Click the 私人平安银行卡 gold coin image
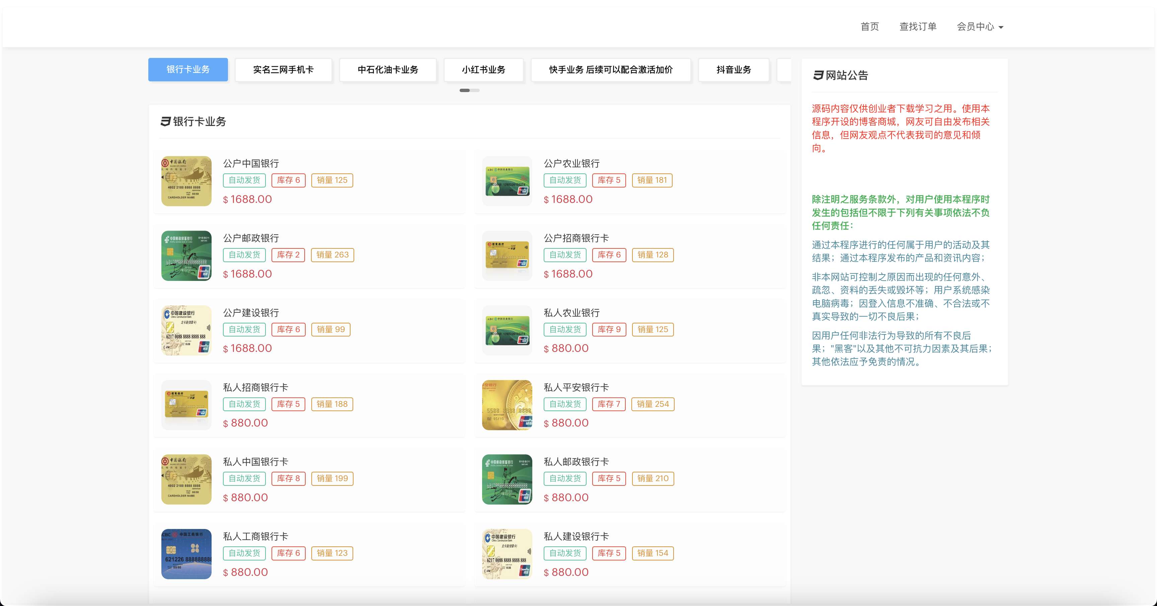 (x=507, y=405)
